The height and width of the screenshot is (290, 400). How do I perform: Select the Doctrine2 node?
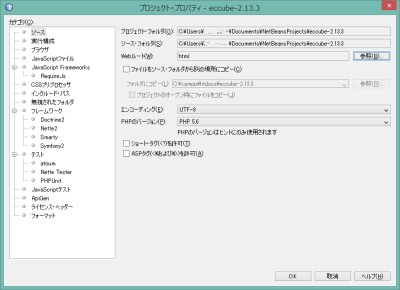coord(52,119)
